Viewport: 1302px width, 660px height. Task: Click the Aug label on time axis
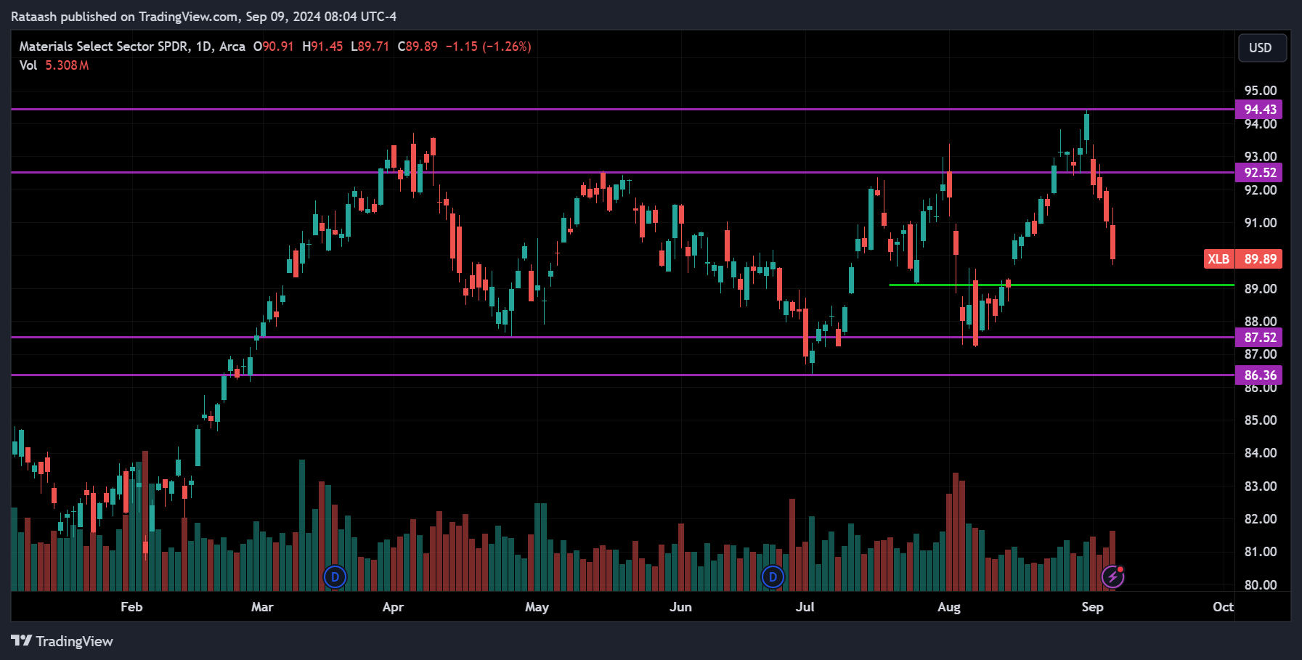pyautogui.click(x=948, y=607)
